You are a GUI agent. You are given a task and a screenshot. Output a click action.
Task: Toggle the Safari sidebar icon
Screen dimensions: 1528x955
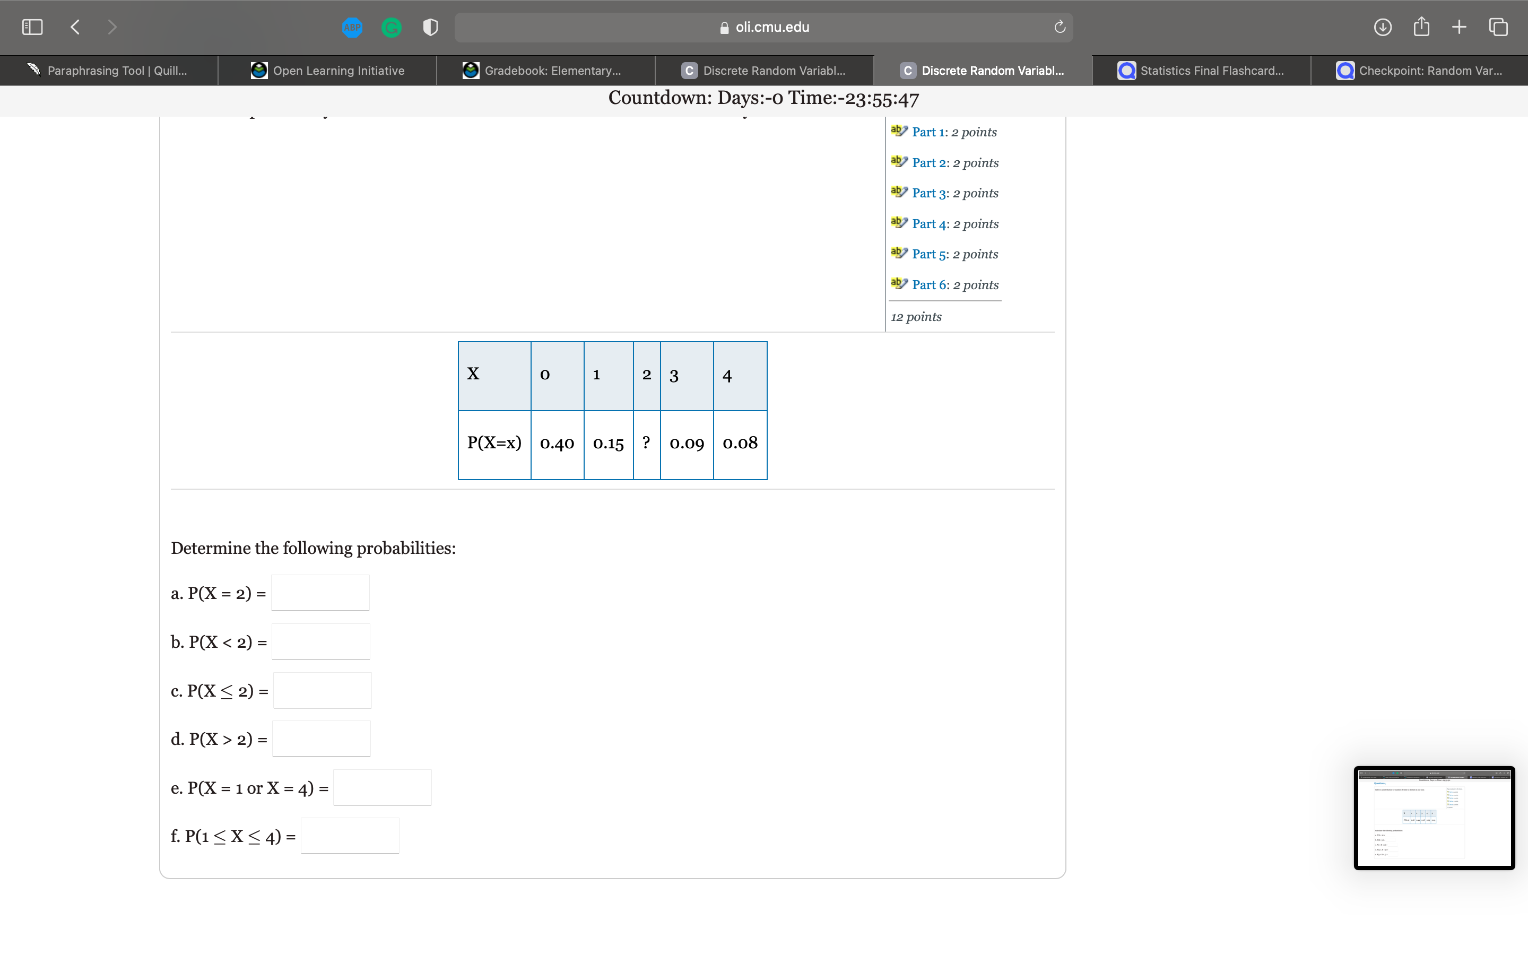[32, 27]
